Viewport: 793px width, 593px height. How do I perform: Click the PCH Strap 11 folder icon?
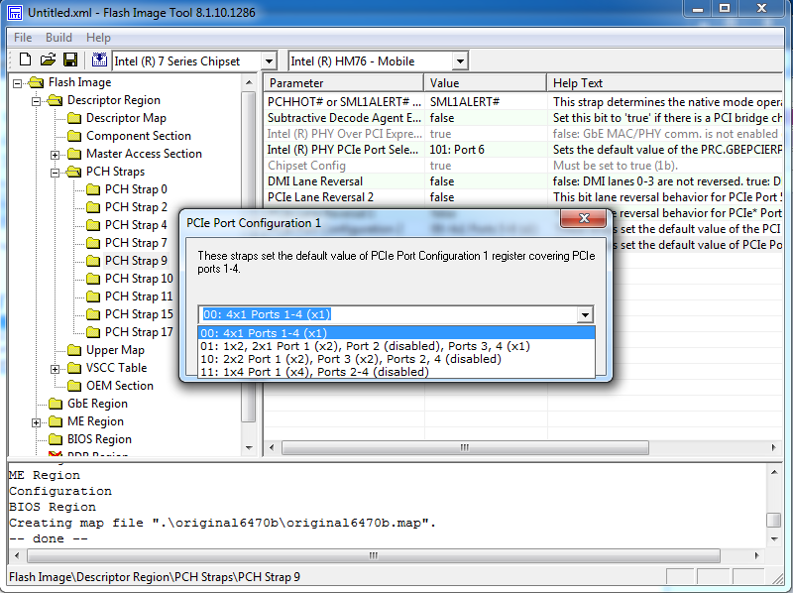click(93, 296)
